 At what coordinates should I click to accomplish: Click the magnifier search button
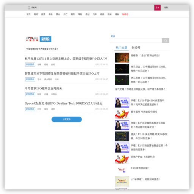(x=166, y=41)
